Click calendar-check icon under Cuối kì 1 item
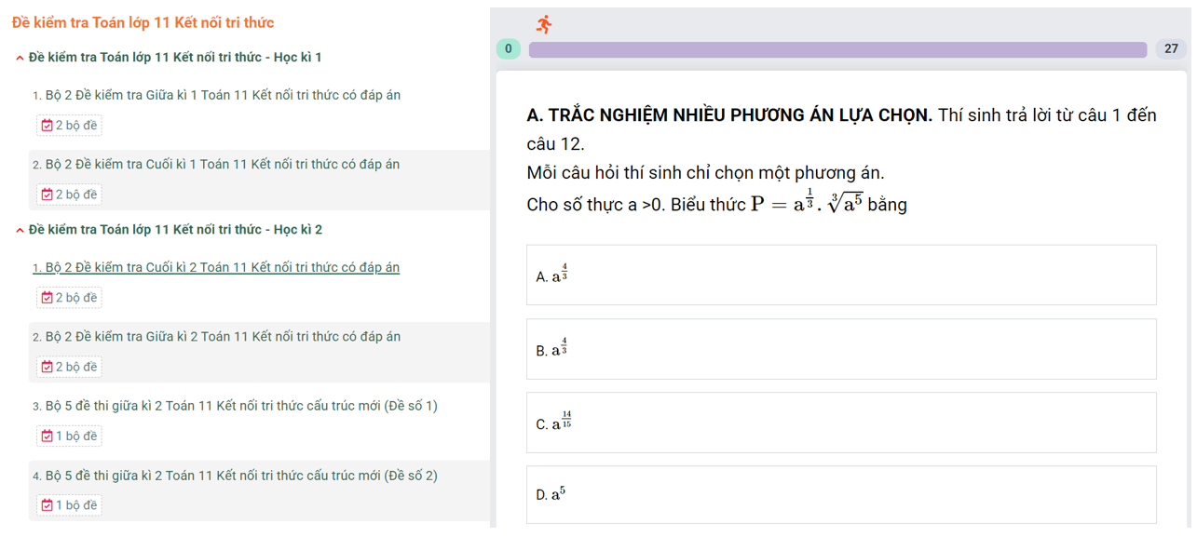This screenshot has width=1197, height=537. pyautogui.click(x=47, y=195)
